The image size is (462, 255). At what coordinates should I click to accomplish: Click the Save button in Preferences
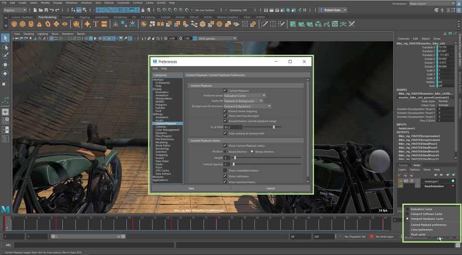pyautogui.click(x=191, y=188)
